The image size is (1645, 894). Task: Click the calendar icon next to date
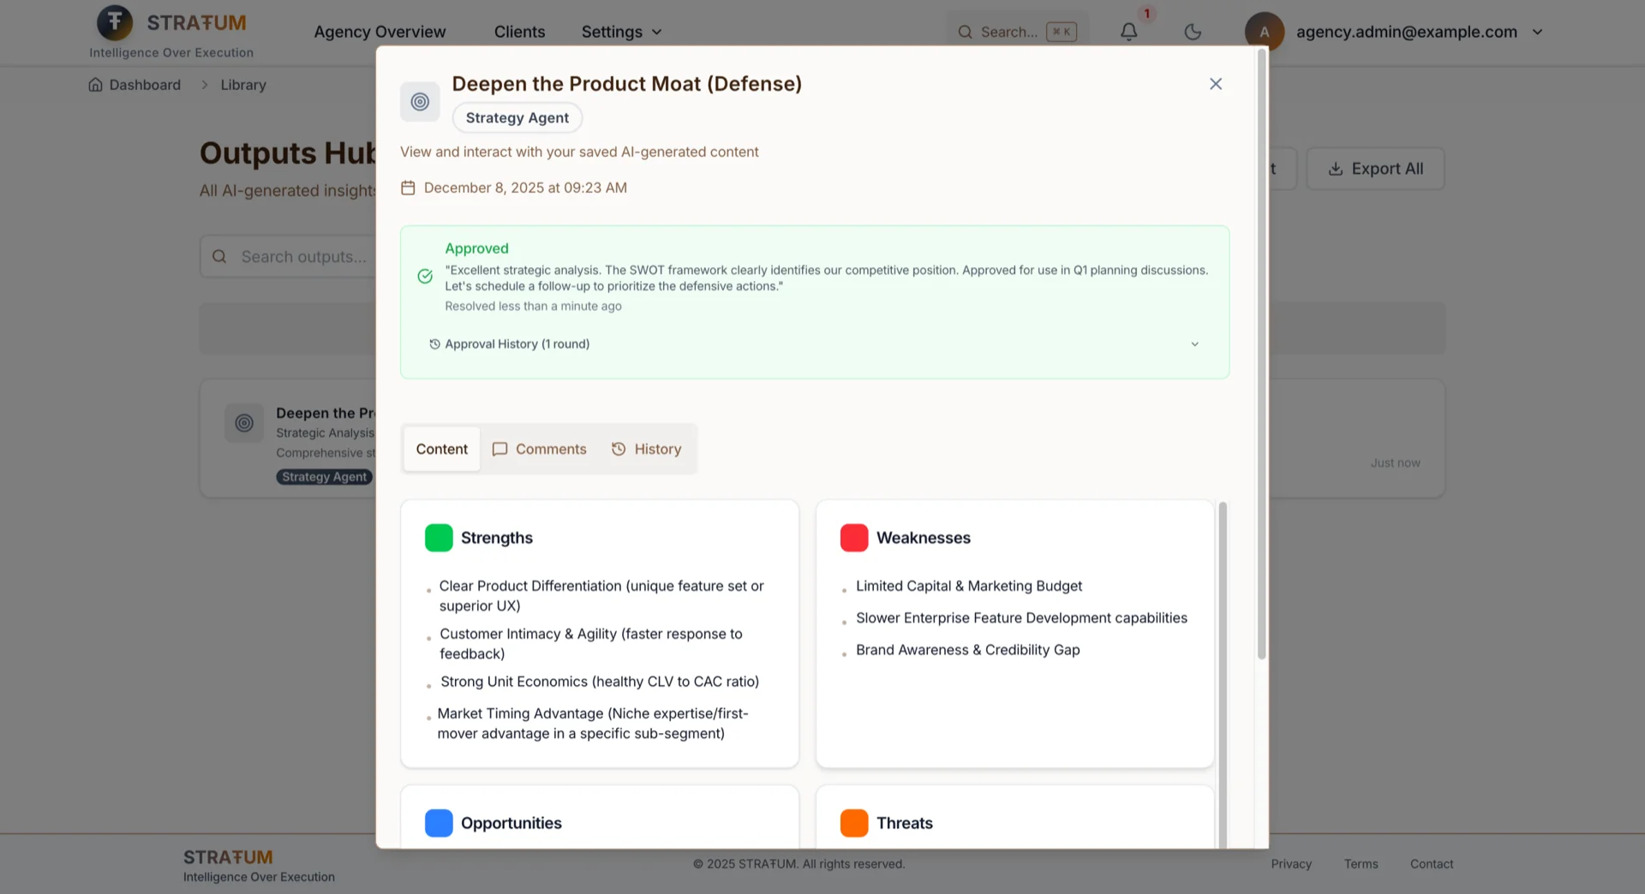point(408,188)
